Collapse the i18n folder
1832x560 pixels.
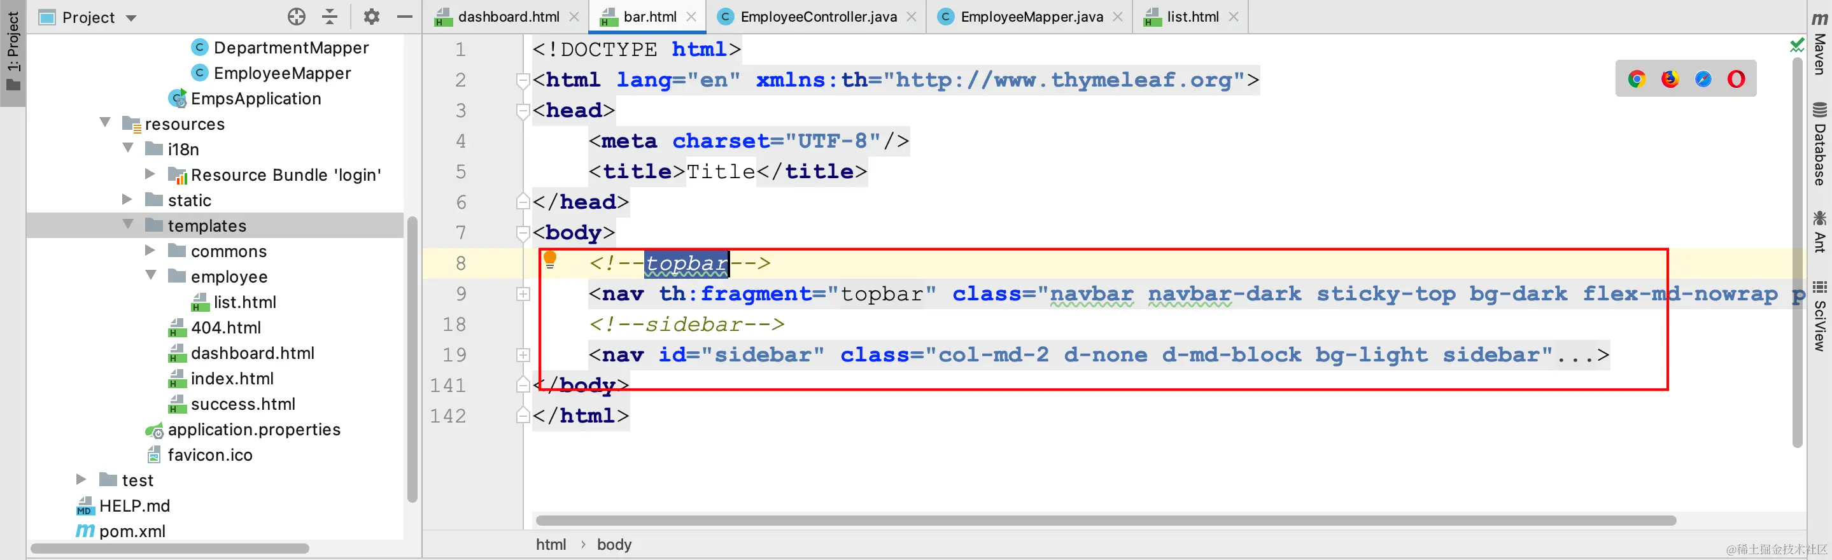[x=128, y=148]
